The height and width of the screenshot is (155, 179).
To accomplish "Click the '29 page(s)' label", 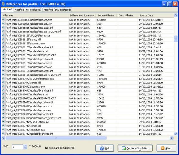I will pyautogui.click(x=35, y=146).
